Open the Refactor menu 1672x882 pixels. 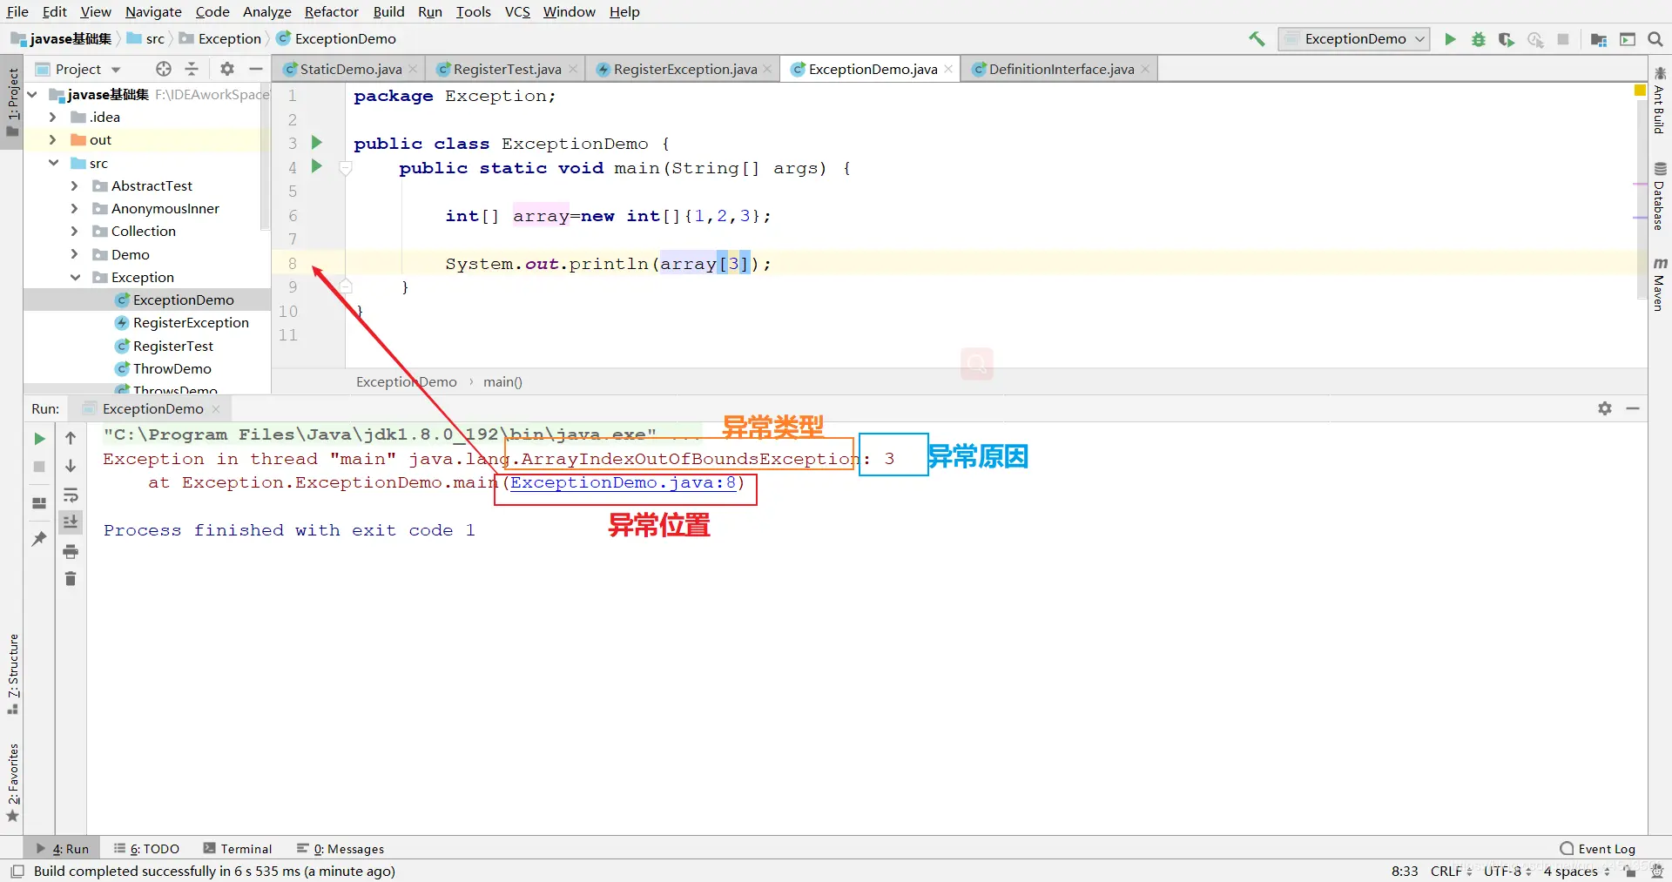click(x=332, y=11)
